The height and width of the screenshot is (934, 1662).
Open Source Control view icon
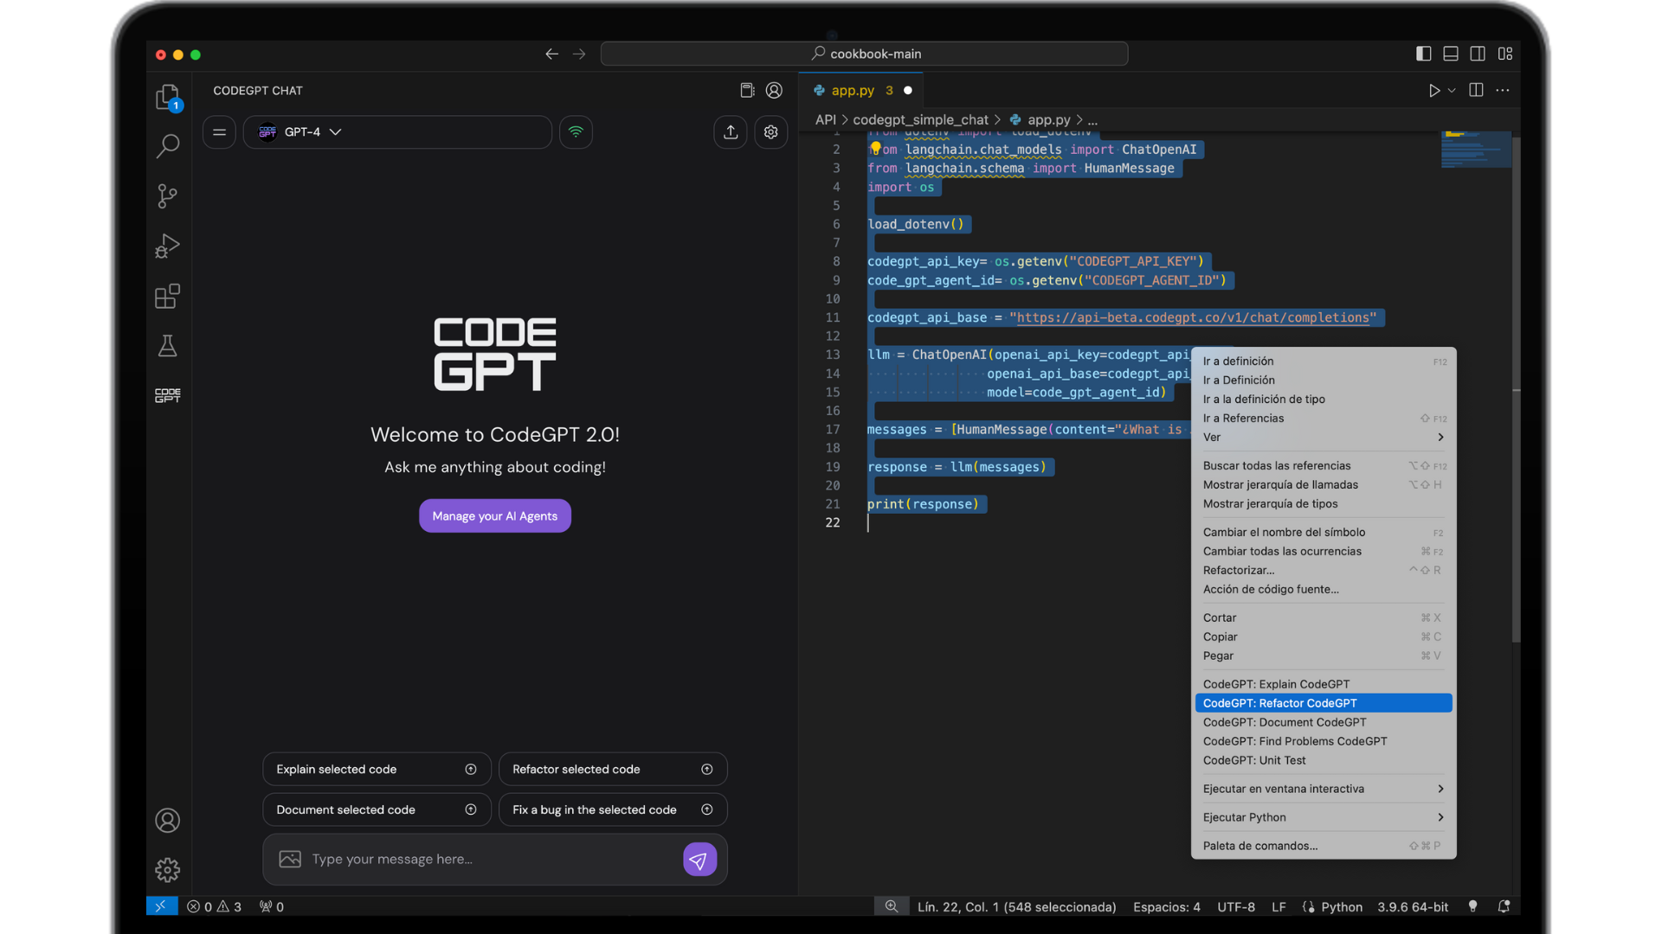click(x=167, y=196)
